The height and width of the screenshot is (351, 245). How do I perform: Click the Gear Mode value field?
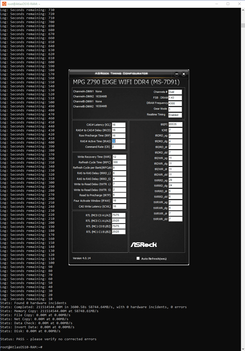coord(175,109)
